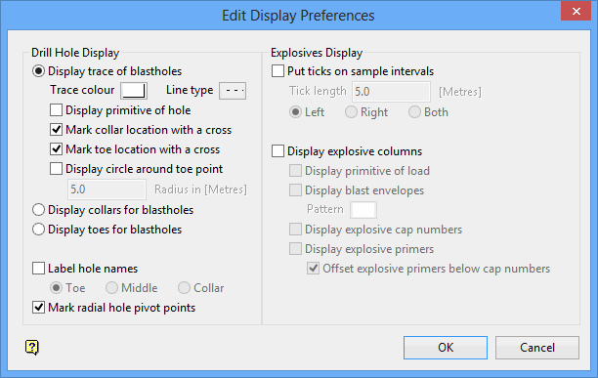Image resolution: width=598 pixels, height=378 pixels.
Task: Click the Tick length input field
Action: [391, 92]
